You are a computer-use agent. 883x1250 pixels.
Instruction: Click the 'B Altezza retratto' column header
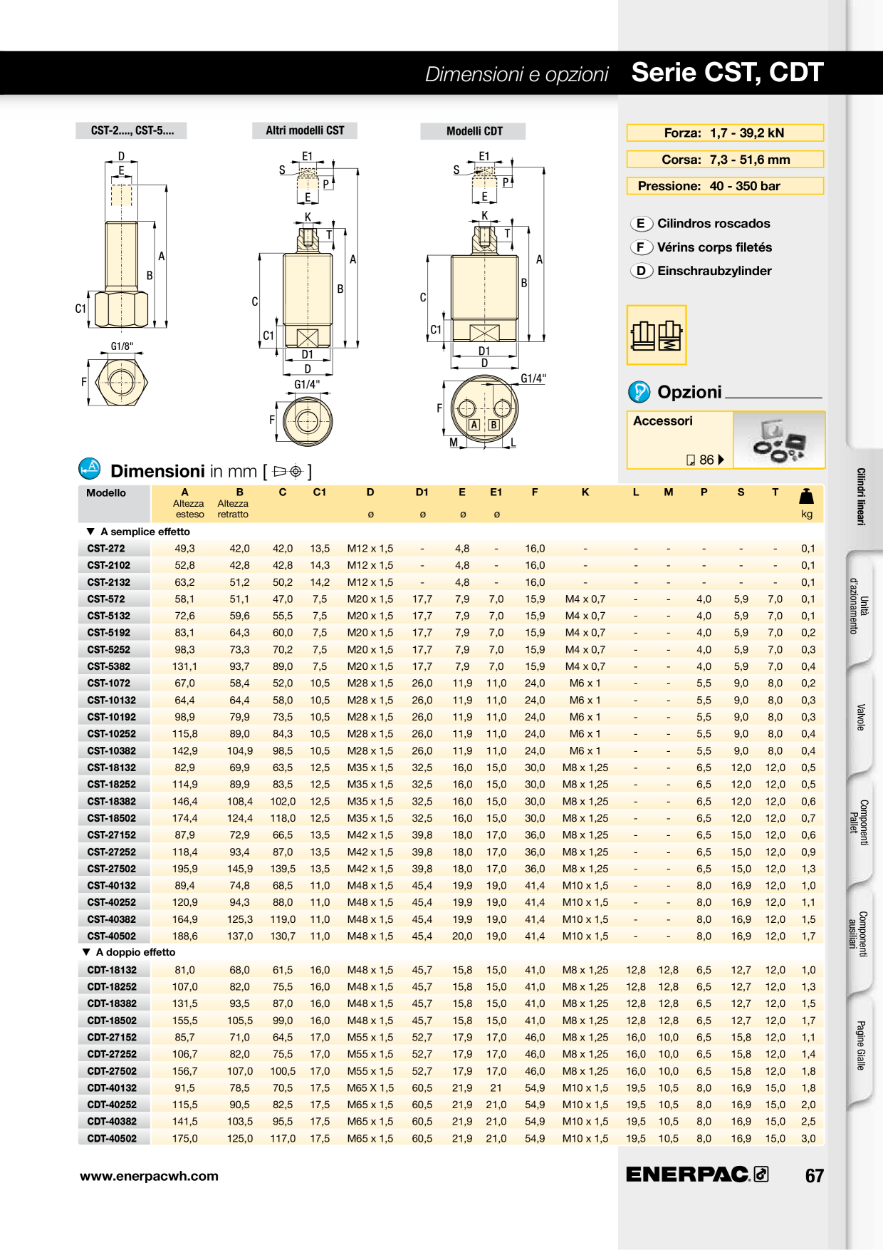tap(234, 503)
